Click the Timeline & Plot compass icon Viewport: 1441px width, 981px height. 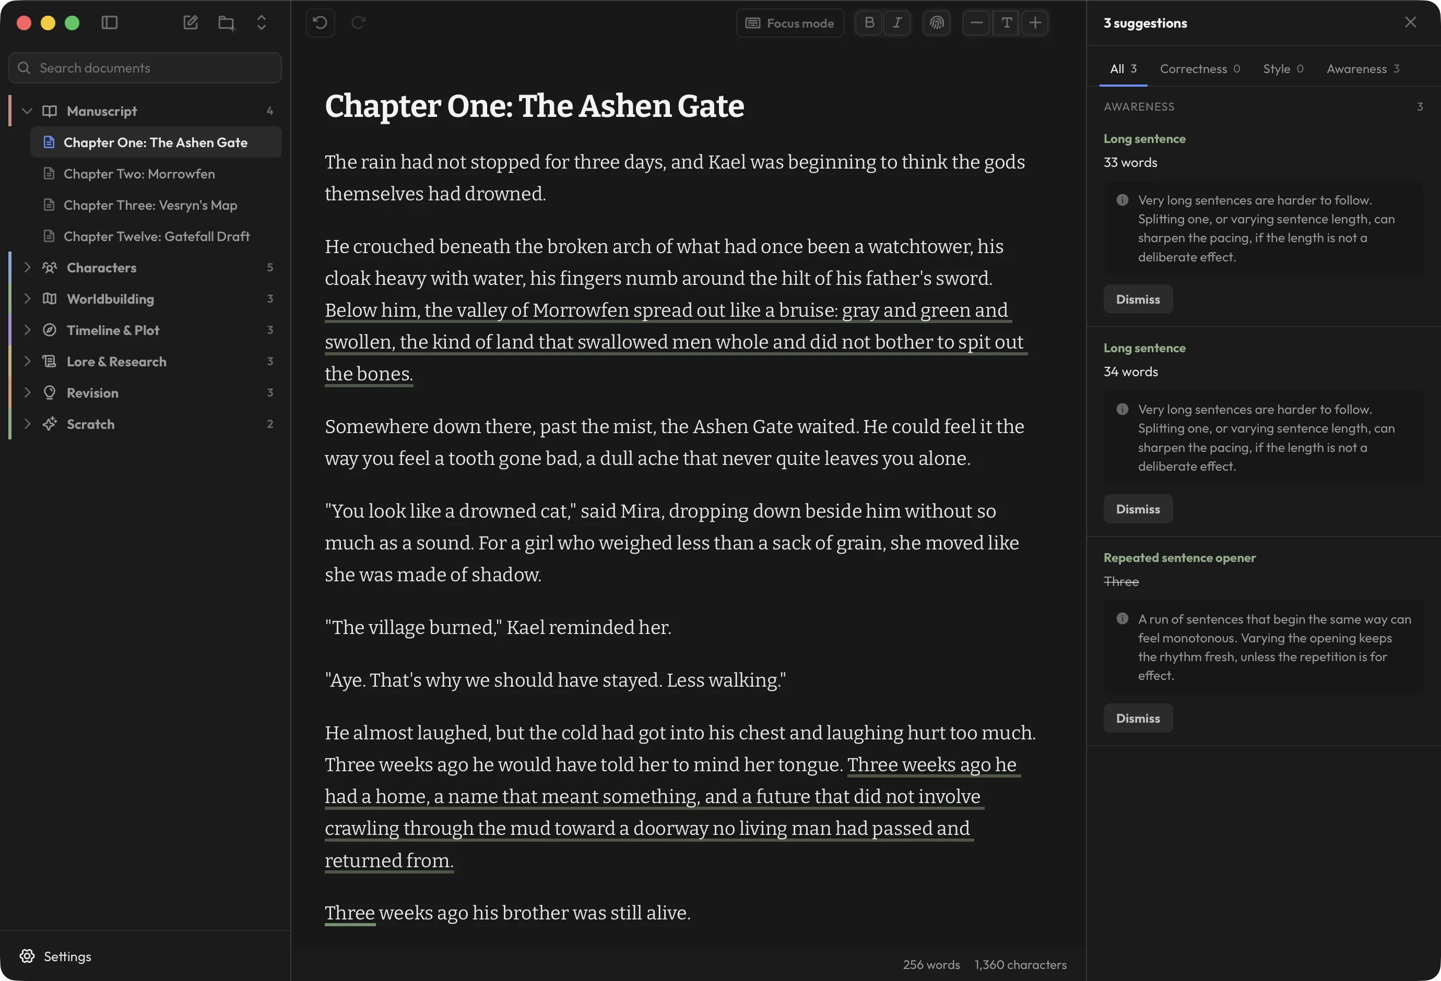tap(50, 330)
